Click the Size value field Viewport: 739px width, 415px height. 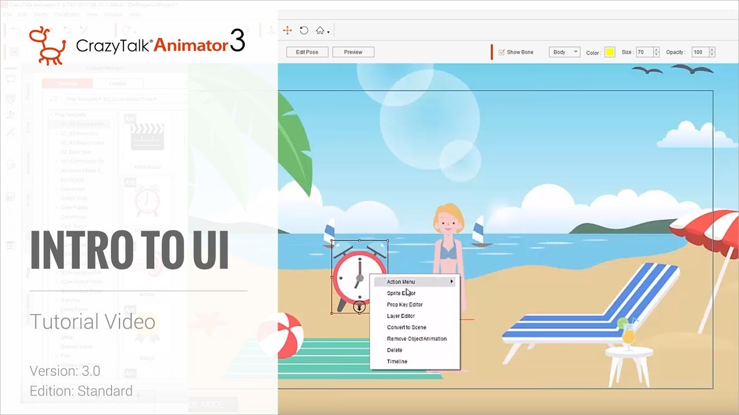pos(644,52)
